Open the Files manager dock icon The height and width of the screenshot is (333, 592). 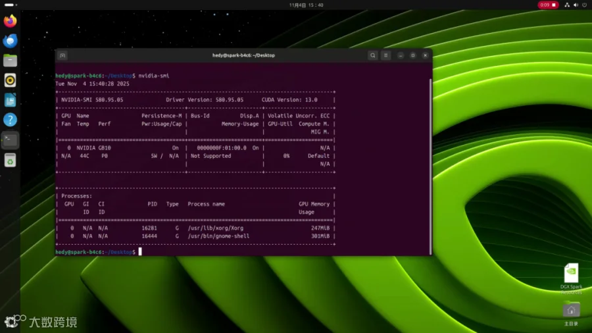pos(10,61)
